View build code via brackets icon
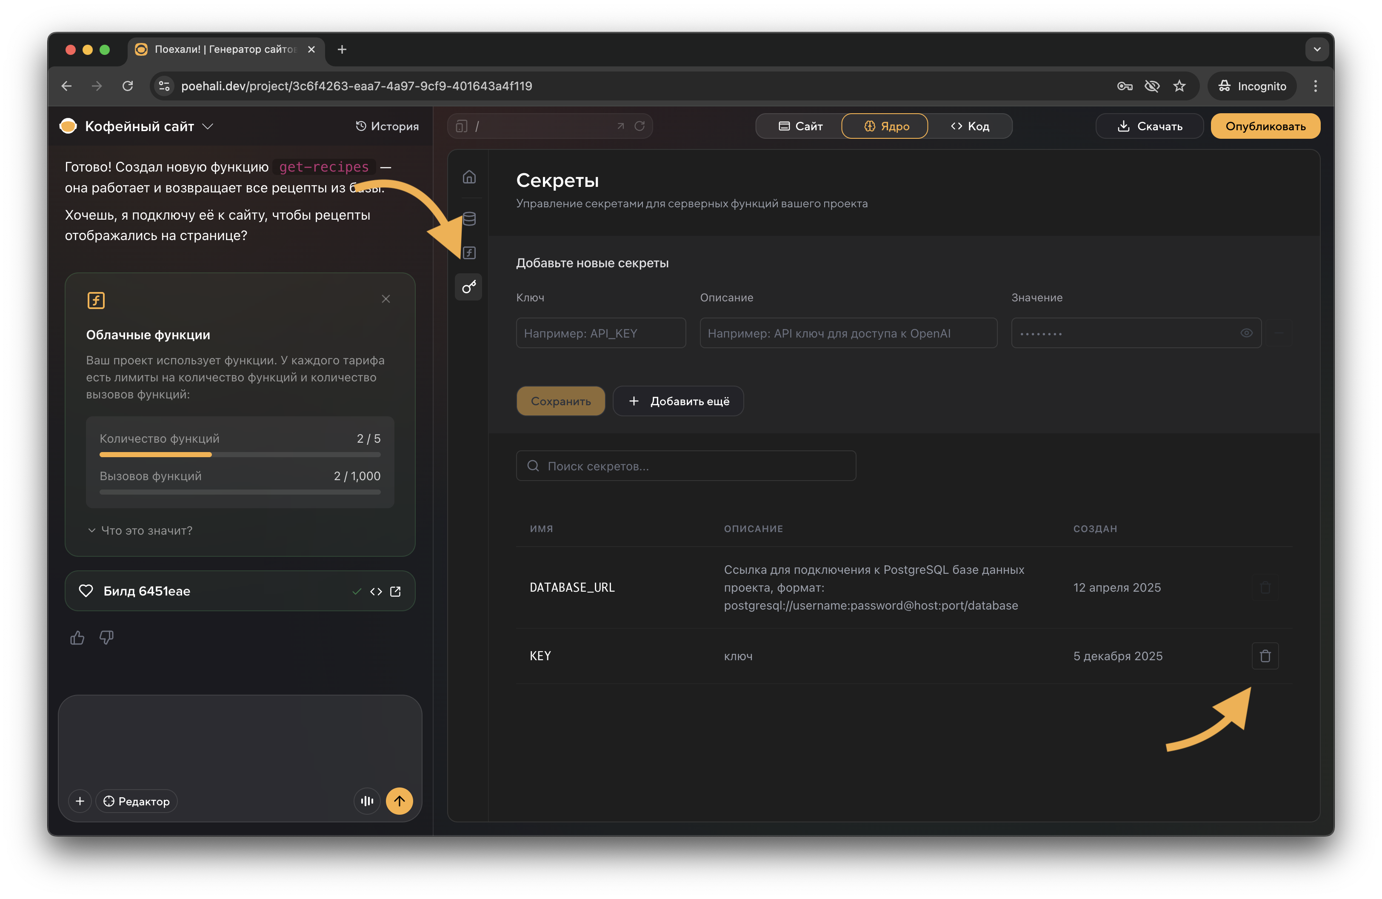The image size is (1382, 899). (376, 591)
